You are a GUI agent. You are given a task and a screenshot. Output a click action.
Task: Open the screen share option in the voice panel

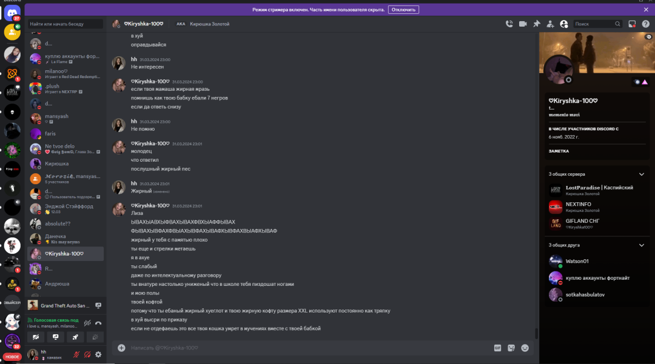tap(55, 337)
